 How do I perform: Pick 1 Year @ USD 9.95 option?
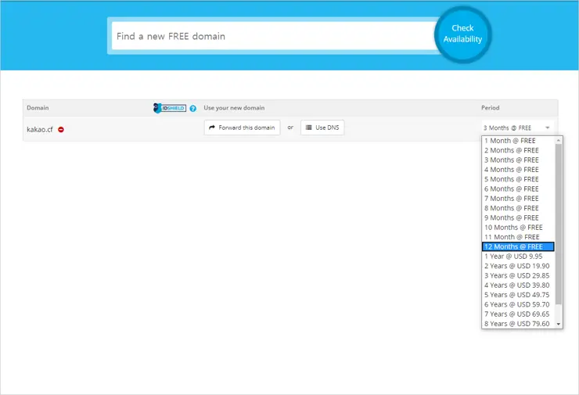(517, 257)
